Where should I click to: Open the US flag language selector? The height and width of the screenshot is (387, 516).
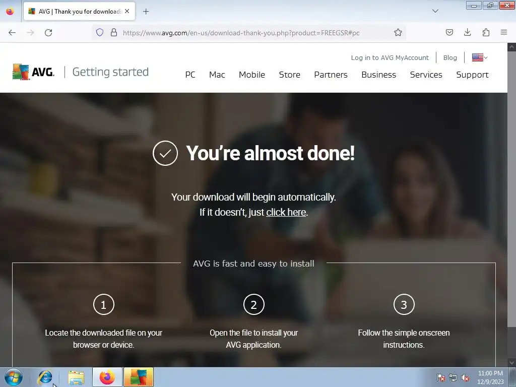pos(480,57)
